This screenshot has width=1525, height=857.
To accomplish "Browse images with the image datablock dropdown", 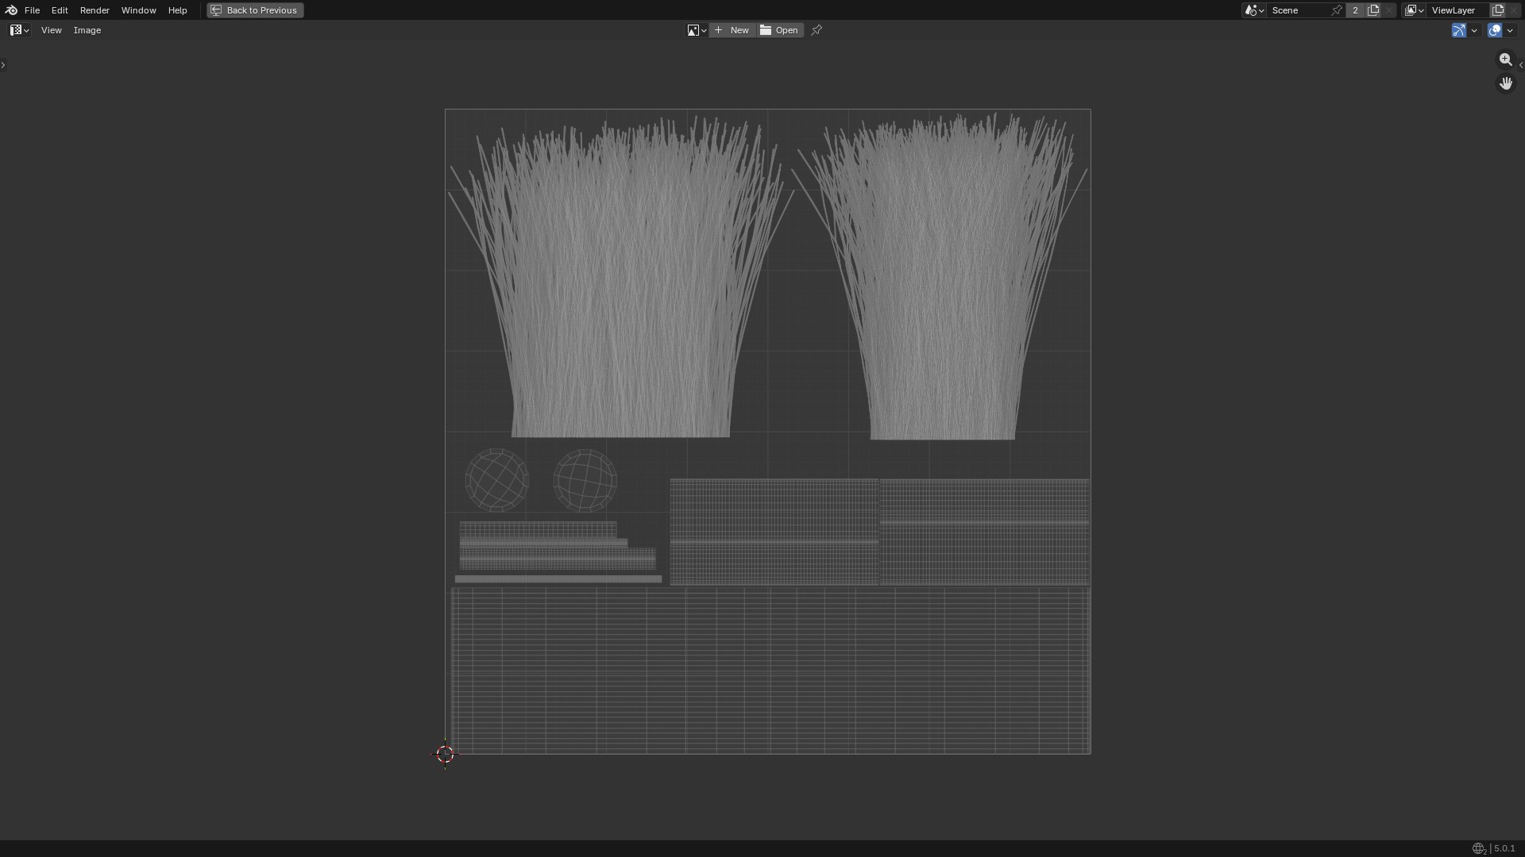I will [x=697, y=30].
